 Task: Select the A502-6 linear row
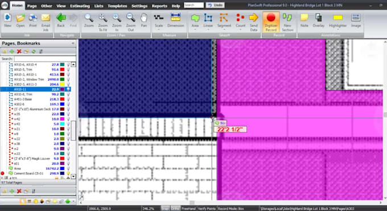click(36, 104)
